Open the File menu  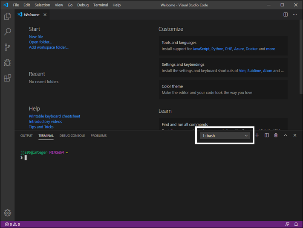tap(16, 5)
